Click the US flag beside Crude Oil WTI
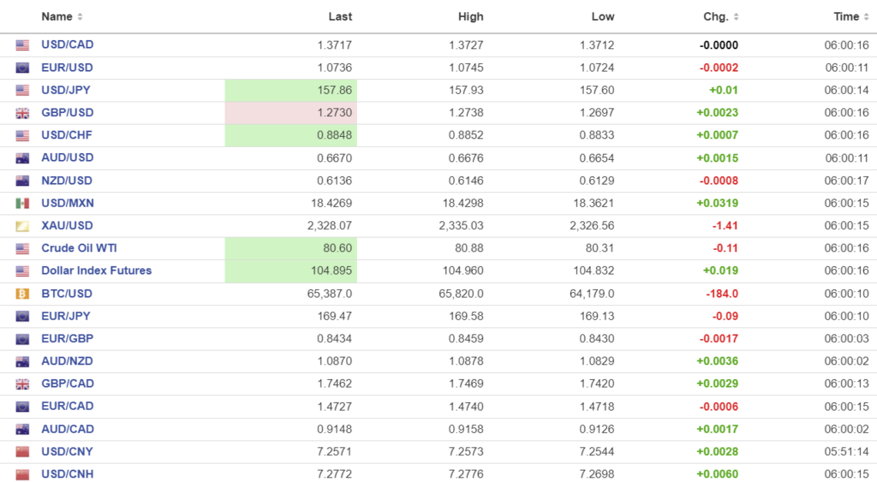 pyautogui.click(x=22, y=248)
